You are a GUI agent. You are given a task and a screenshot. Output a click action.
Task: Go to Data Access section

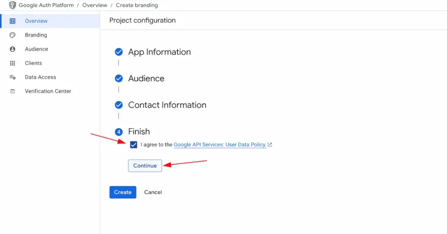coord(41,77)
